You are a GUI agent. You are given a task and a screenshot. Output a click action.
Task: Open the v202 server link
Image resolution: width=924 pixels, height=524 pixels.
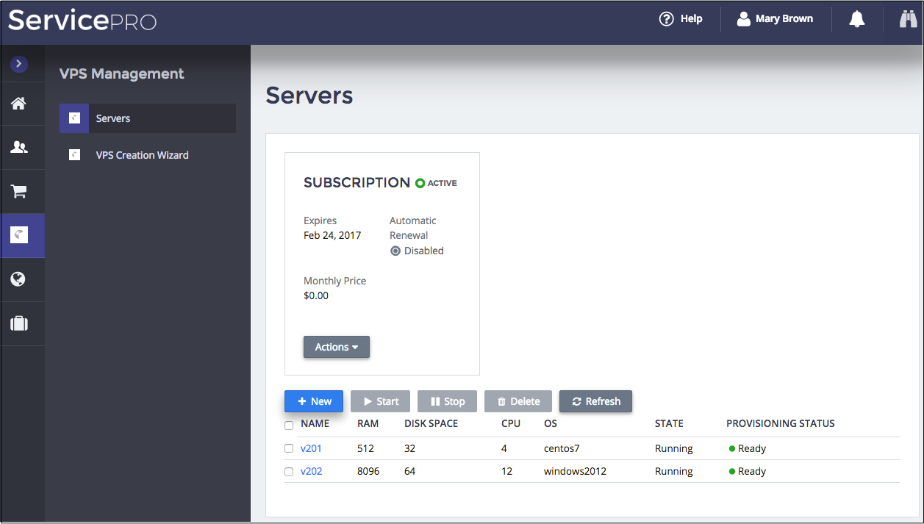point(311,471)
